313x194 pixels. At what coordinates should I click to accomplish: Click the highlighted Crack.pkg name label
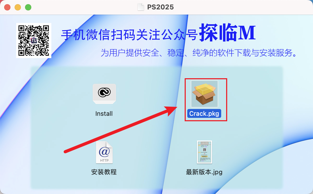click(204, 114)
